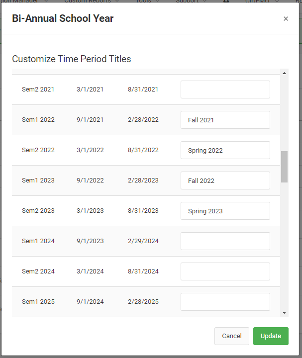Click the 2/29/2024 end date
302x358 pixels.
pos(143,241)
